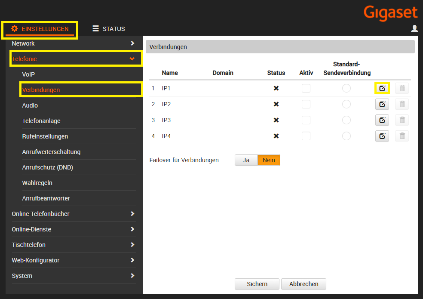423x299 pixels.
Task: Switch failover to Ja
Action: pos(246,160)
